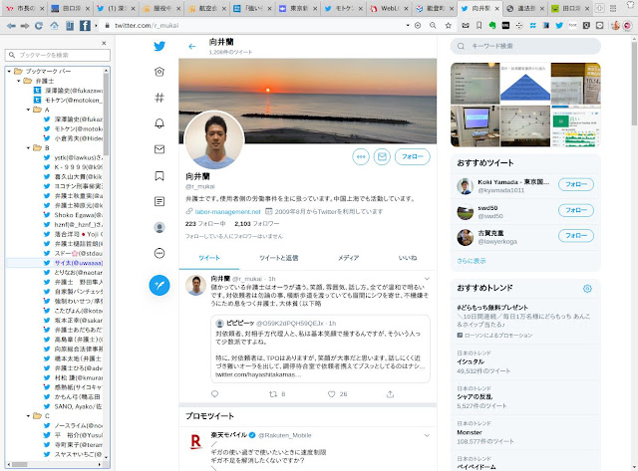Collapse folder C in the bookmark tree
The width and height of the screenshot is (638, 471).
[x=28, y=415]
